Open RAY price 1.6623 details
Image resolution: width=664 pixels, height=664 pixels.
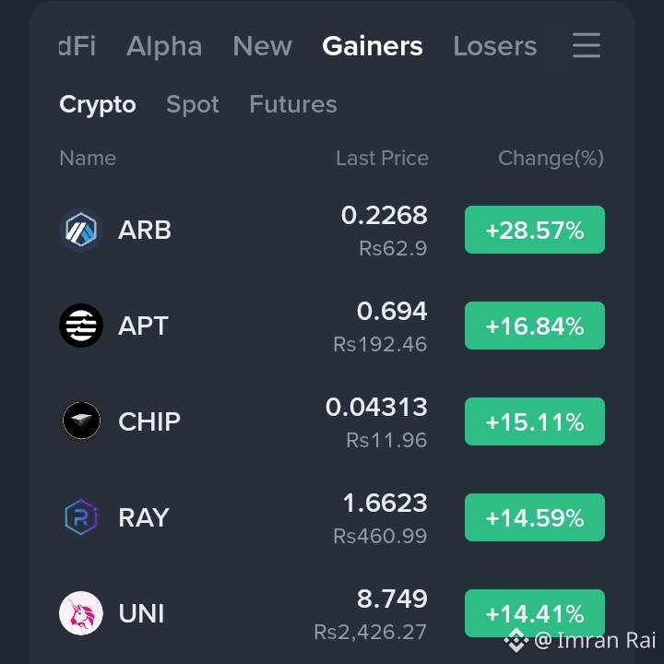coord(385,503)
